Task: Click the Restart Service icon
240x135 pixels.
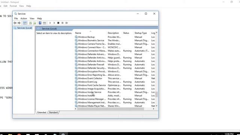Action: (67, 23)
